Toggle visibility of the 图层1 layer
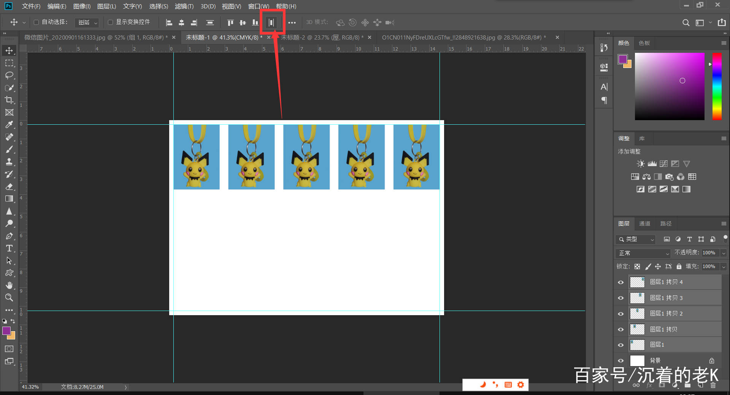This screenshot has height=395, width=730. pos(621,345)
